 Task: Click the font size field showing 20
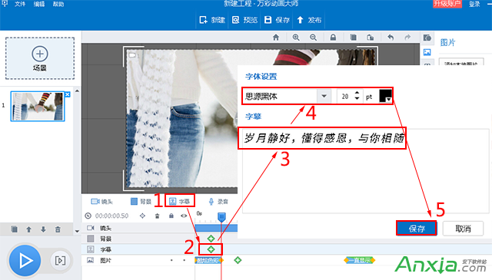click(345, 97)
